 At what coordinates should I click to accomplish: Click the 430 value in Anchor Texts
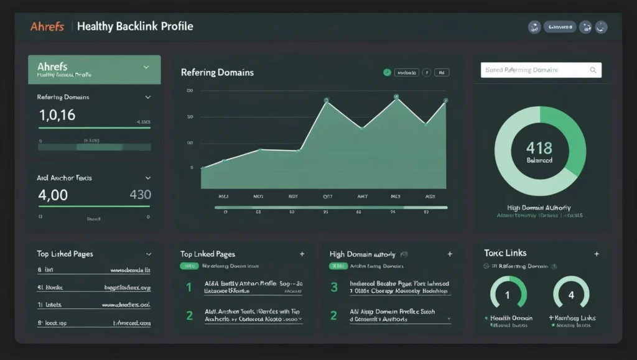click(x=140, y=195)
